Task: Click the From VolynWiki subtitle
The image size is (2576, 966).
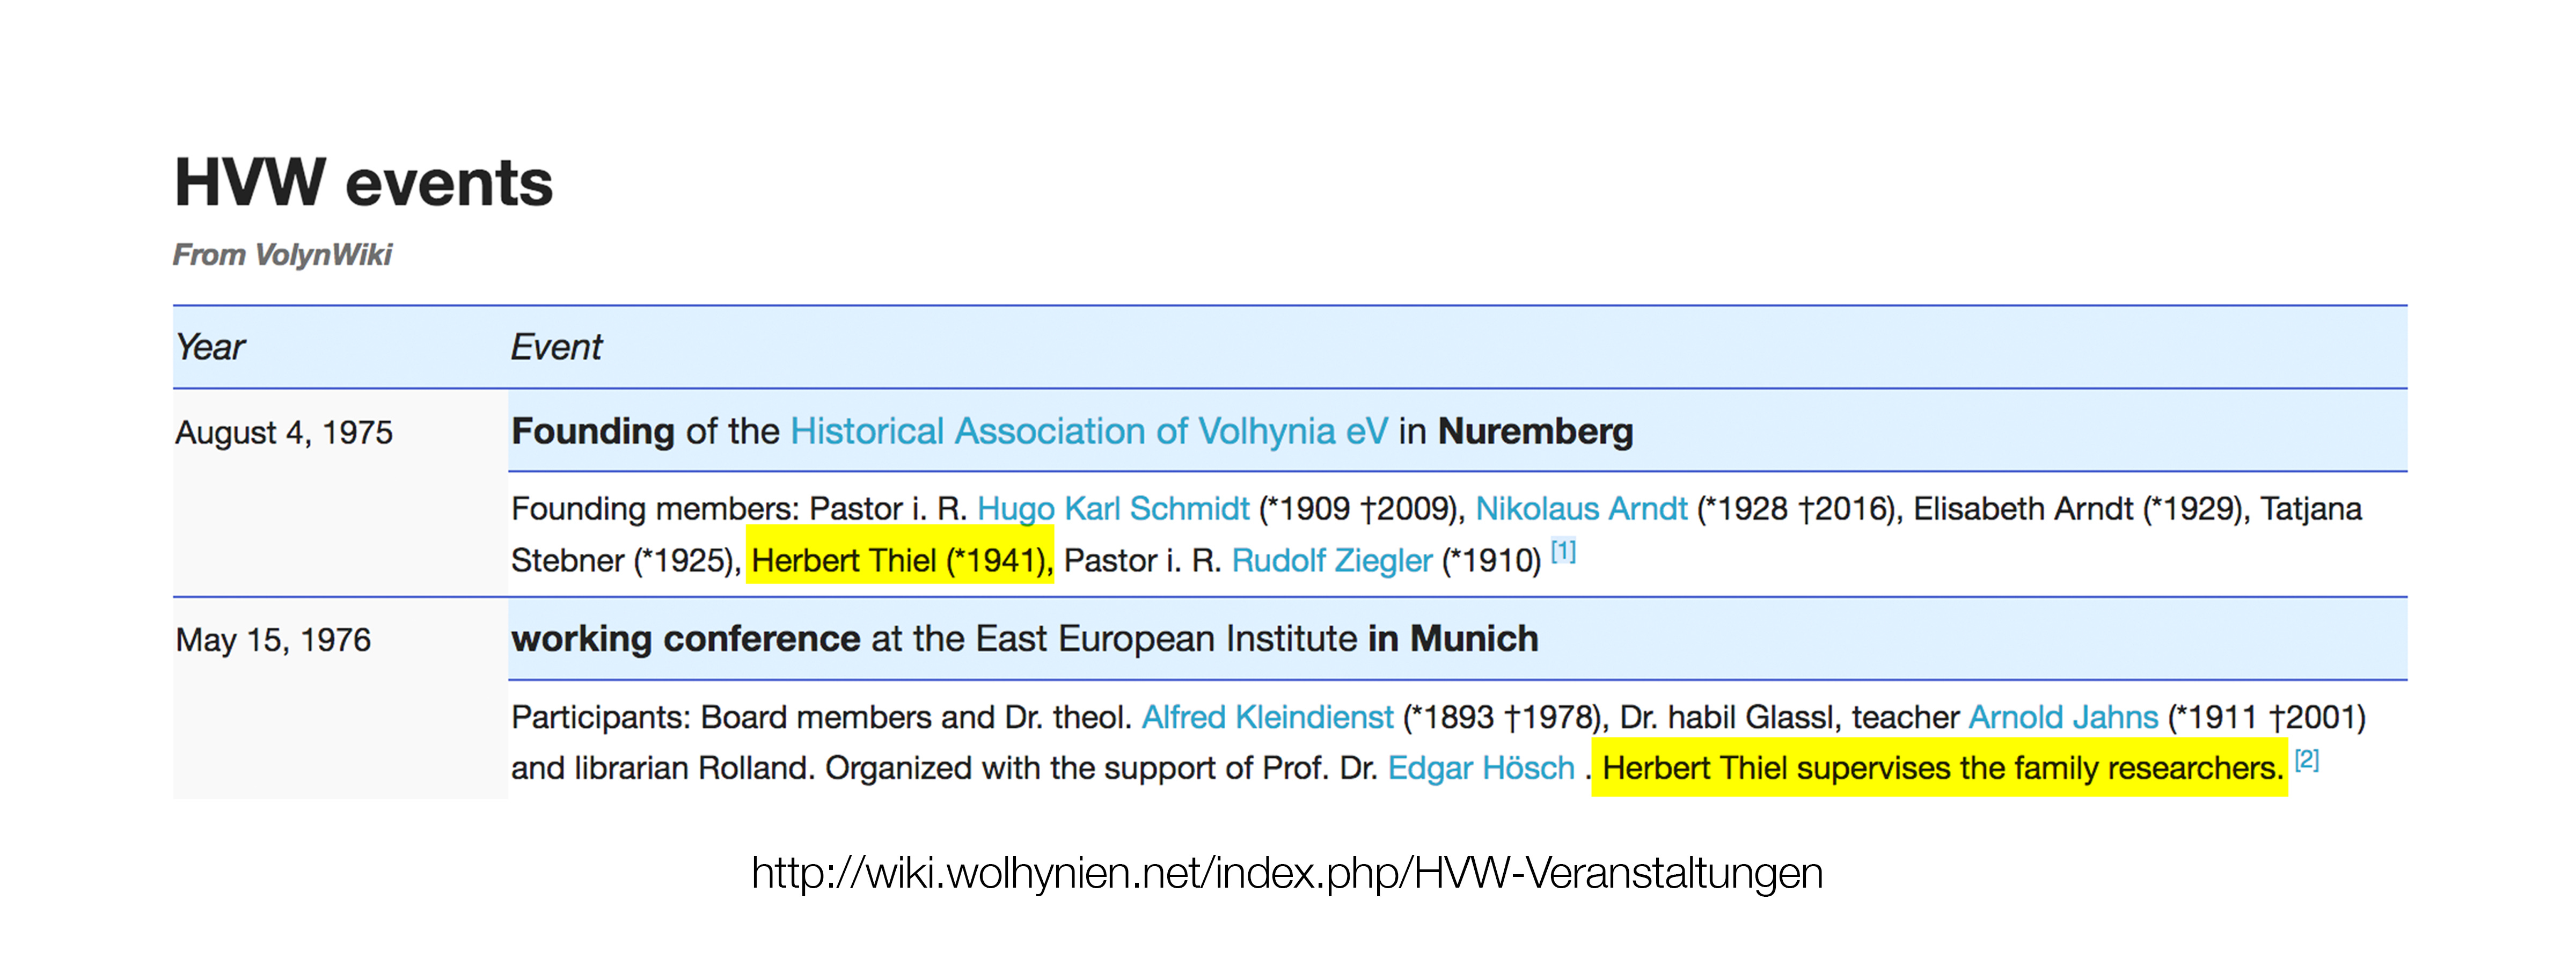Action: click(282, 255)
